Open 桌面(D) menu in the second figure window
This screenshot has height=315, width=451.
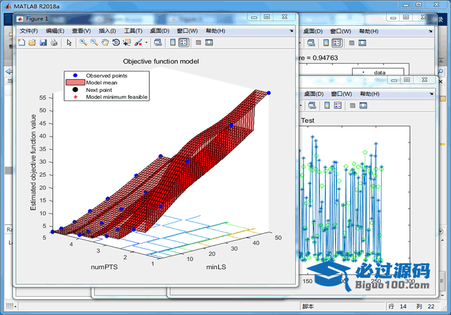click(313, 31)
